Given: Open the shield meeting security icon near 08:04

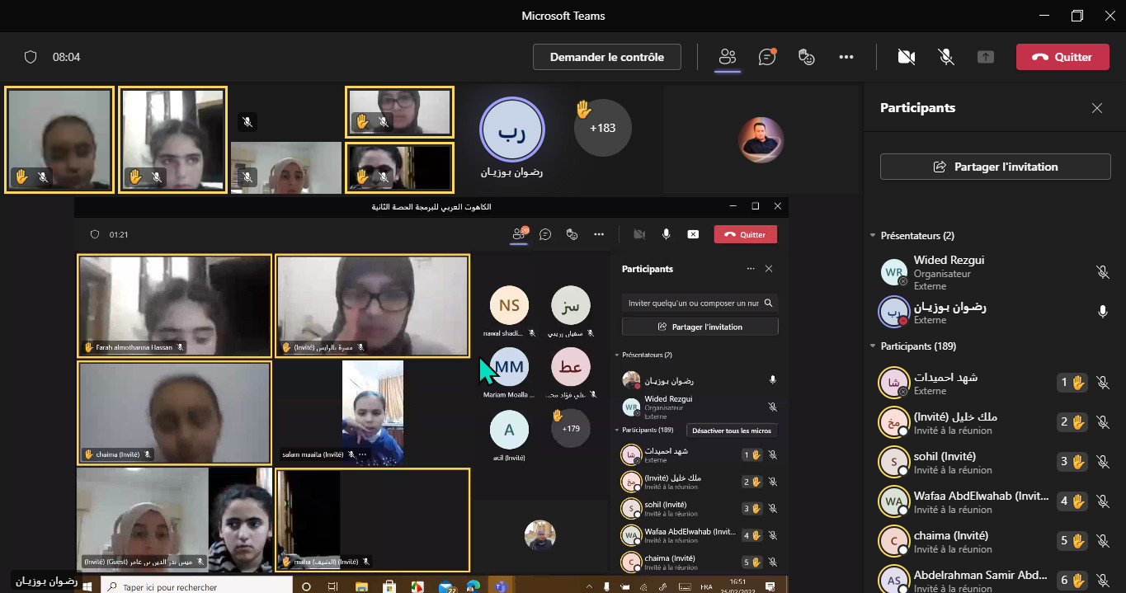Looking at the screenshot, I should (x=31, y=57).
